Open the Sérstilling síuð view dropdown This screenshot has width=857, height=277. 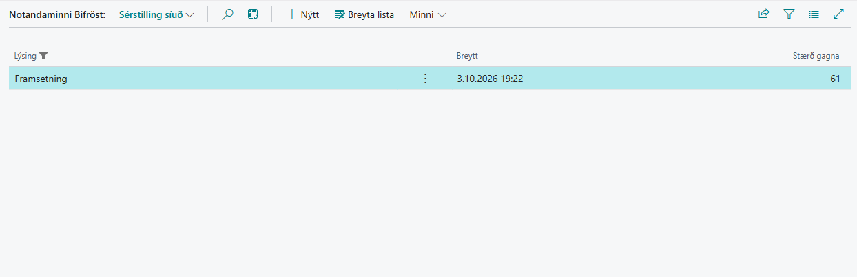click(156, 14)
